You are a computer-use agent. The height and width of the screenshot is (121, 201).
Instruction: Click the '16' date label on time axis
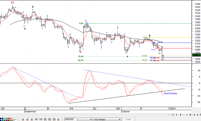tap(72, 108)
